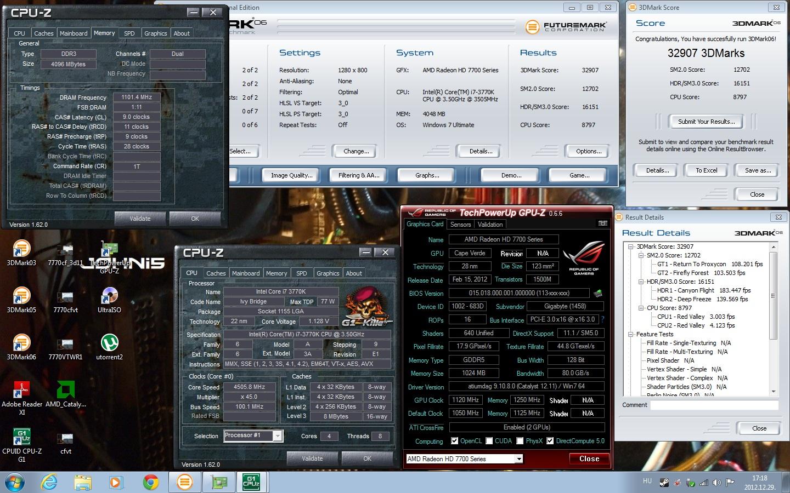Viewport: 790px width, 493px height.
Task: Toggle the DirectCompute 5.0 checkbox
Action: coord(550,441)
